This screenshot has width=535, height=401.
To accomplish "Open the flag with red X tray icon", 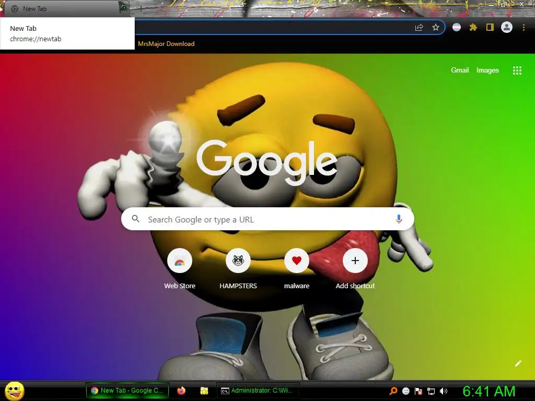I will click(418, 391).
